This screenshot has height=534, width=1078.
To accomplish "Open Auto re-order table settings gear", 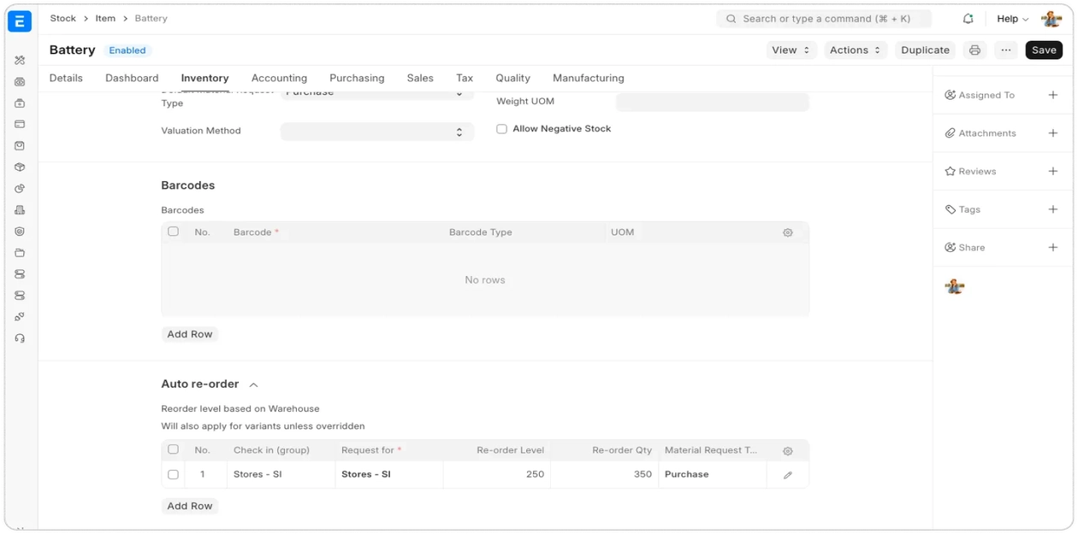I will (788, 451).
